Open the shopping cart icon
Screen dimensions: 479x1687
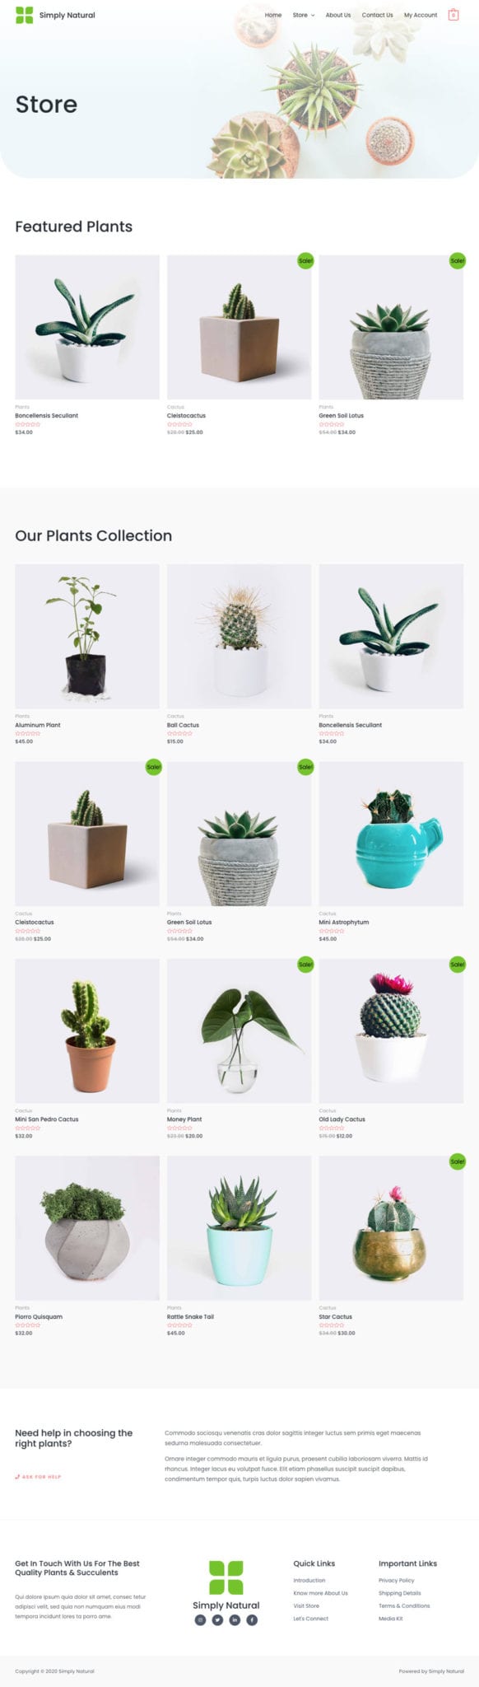[453, 15]
